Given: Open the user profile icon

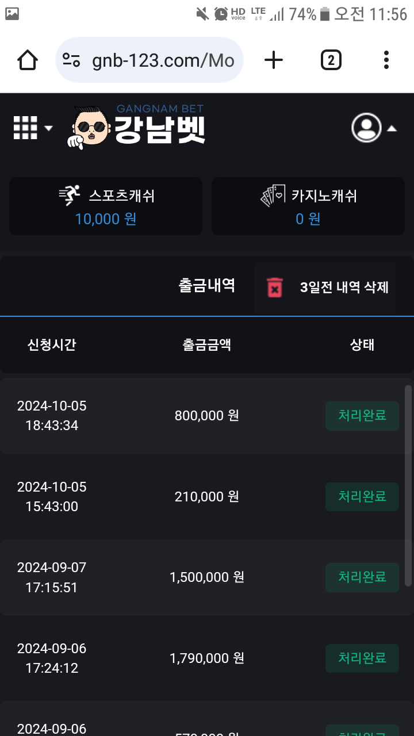Looking at the screenshot, I should tap(366, 128).
